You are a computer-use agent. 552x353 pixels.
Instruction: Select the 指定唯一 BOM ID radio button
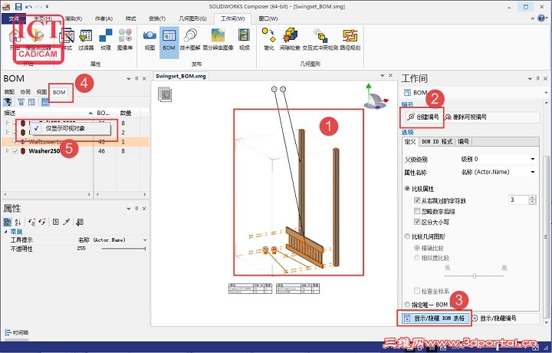pos(407,305)
